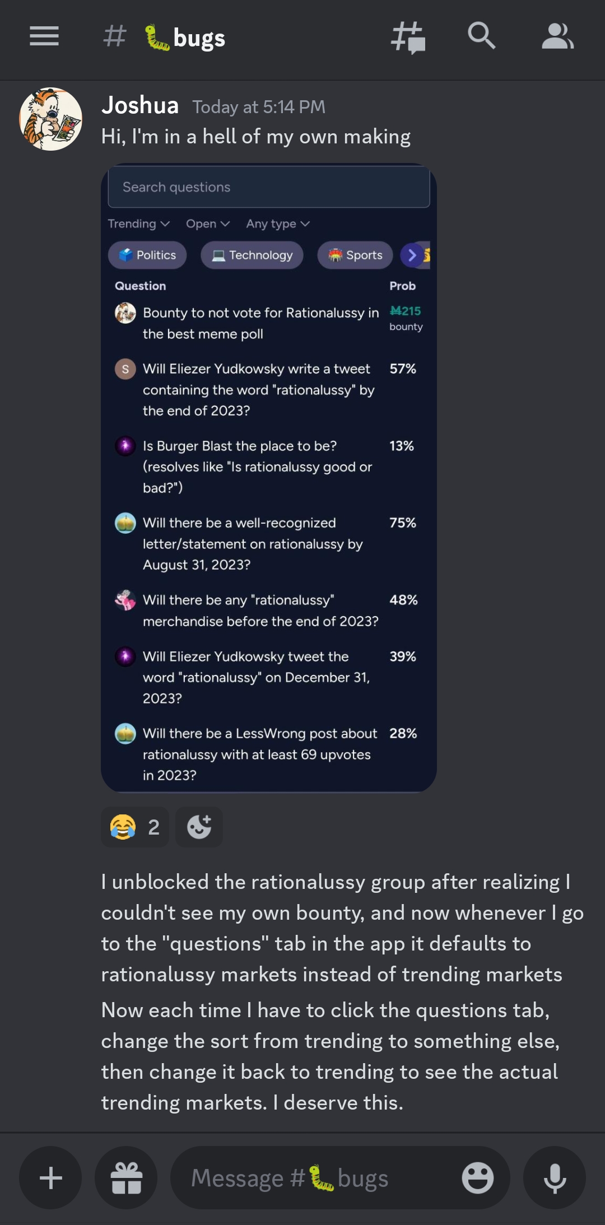Select the Sports topic chip
Image resolution: width=605 pixels, height=1225 pixels.
click(356, 255)
